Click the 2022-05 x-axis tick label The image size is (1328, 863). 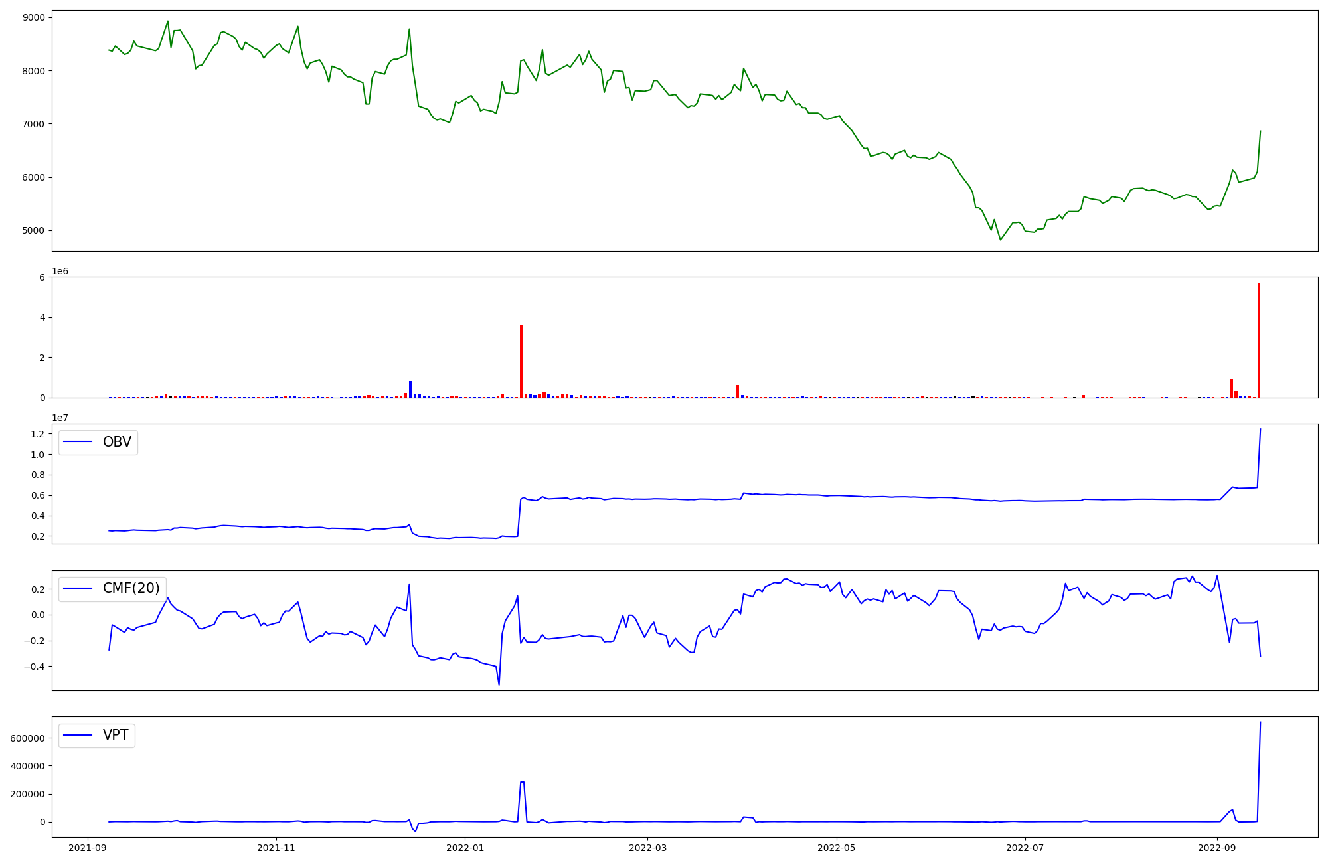coord(836,848)
